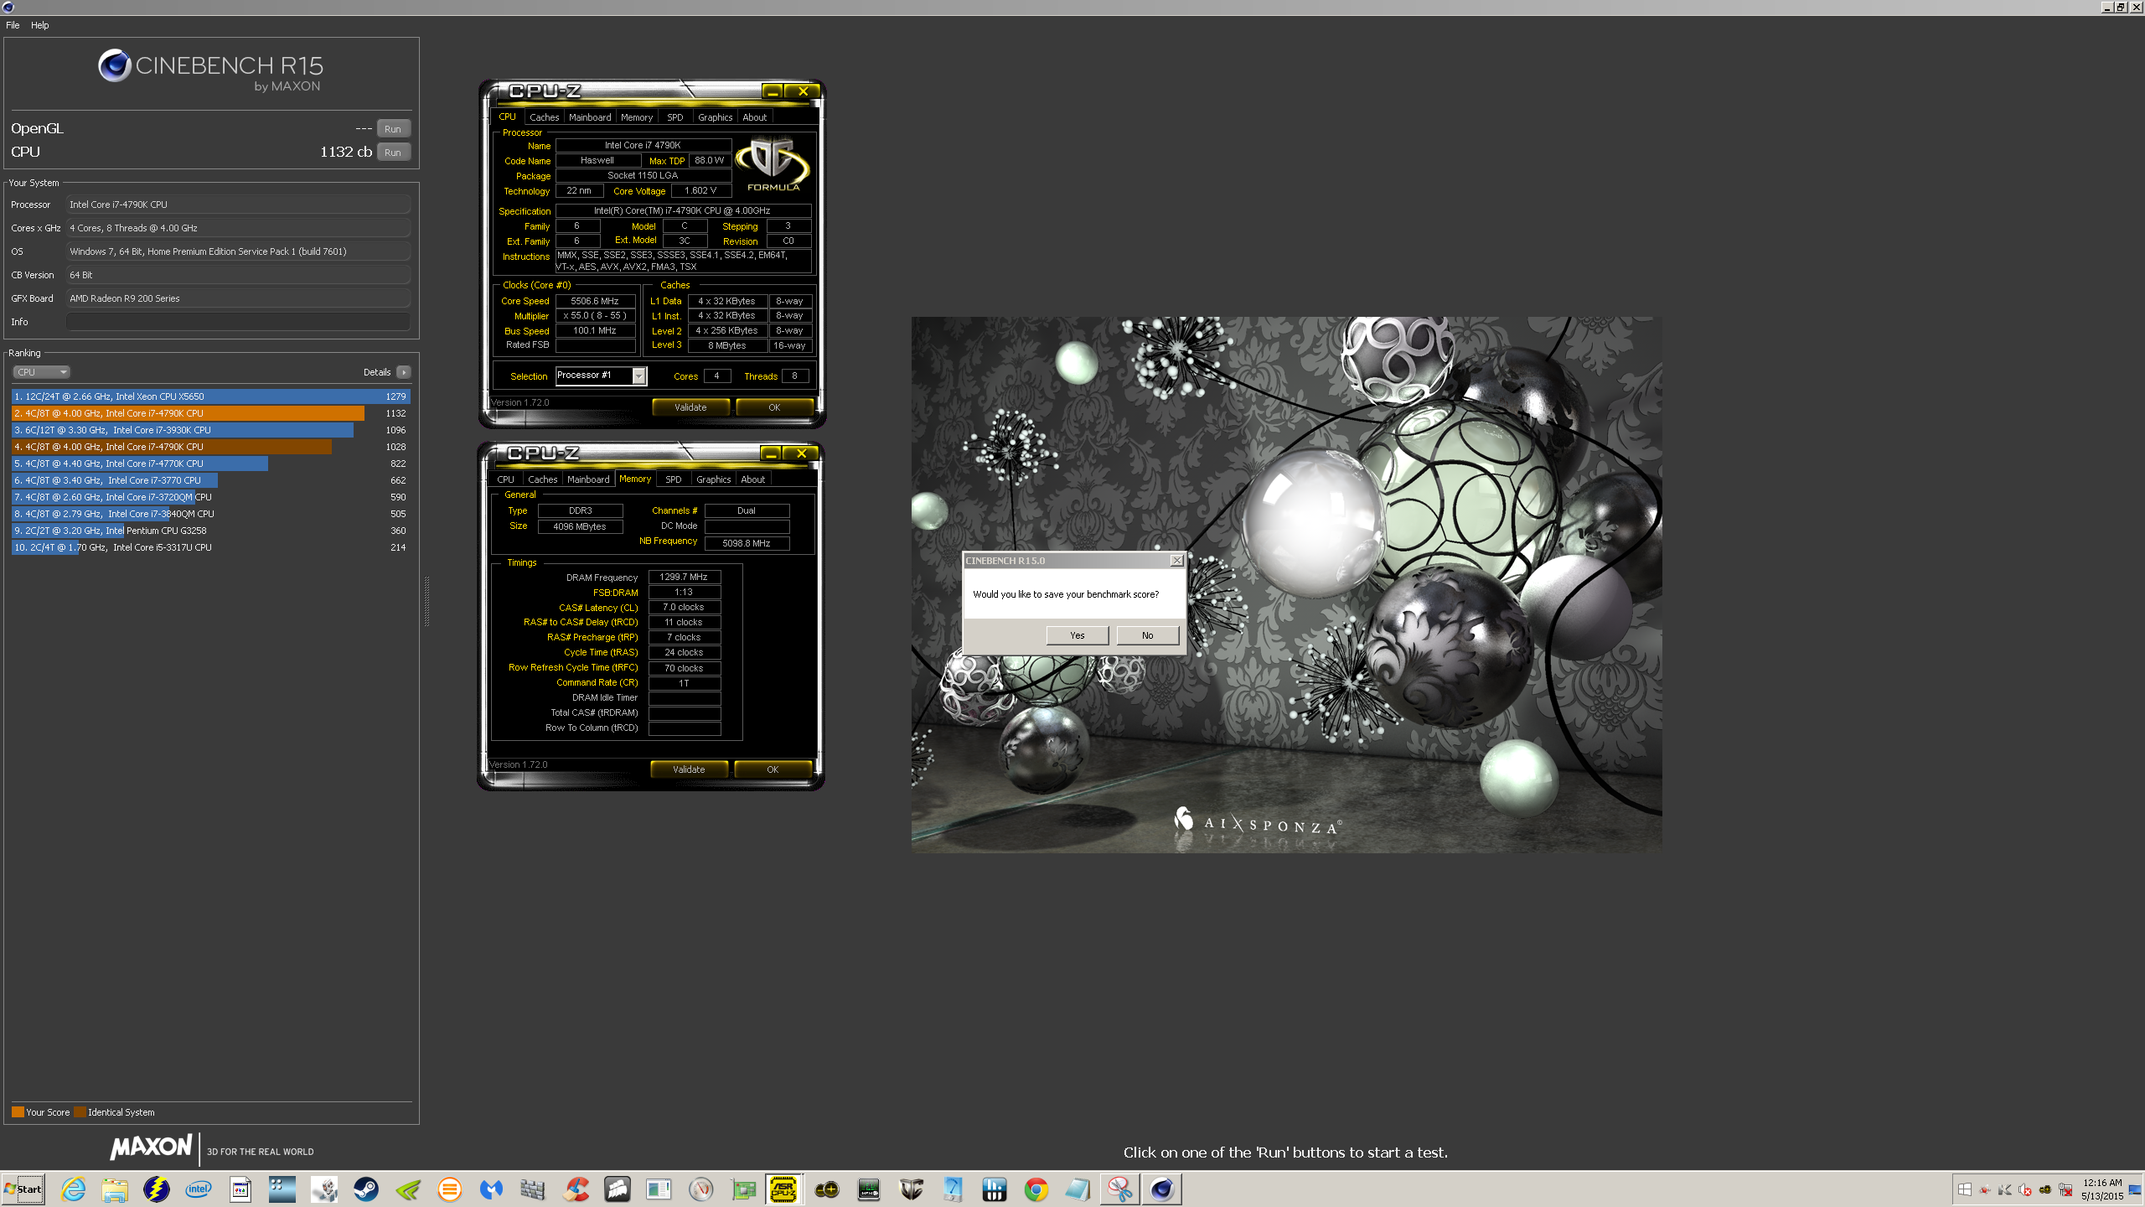
Task: Click the Your Score orange legend swatch
Action: (18, 1112)
